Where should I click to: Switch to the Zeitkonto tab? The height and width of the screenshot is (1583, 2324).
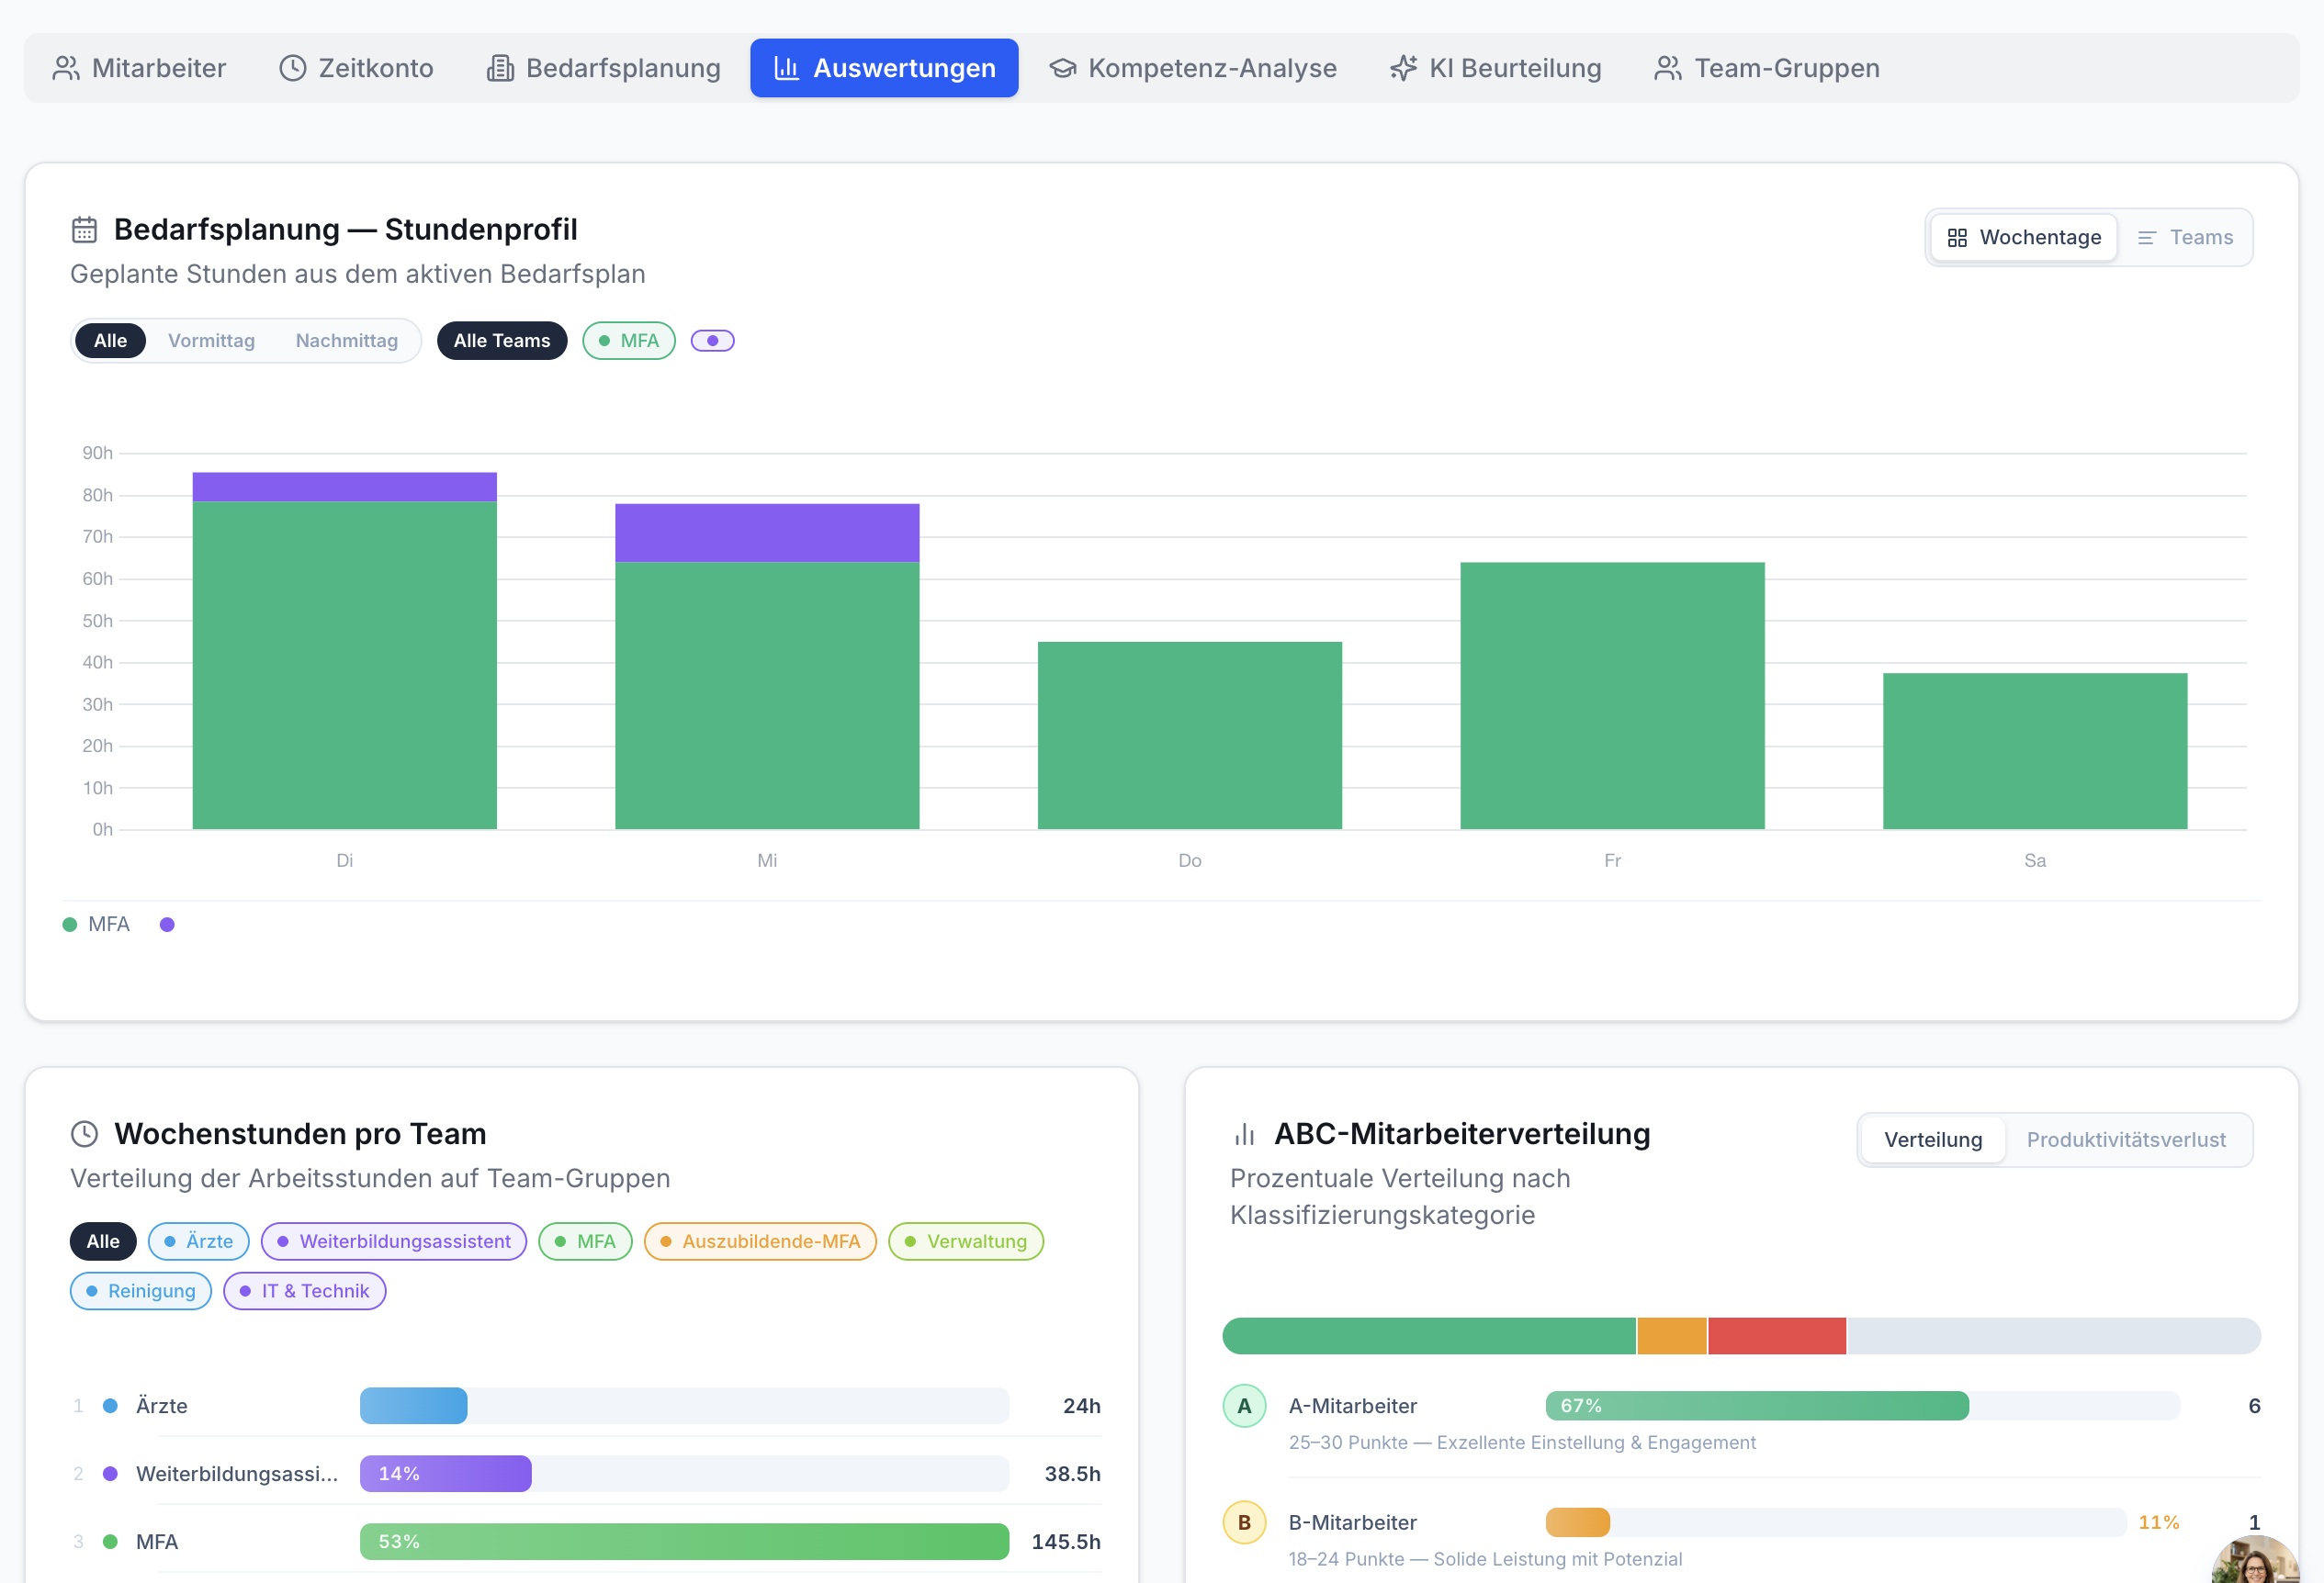[x=356, y=68]
